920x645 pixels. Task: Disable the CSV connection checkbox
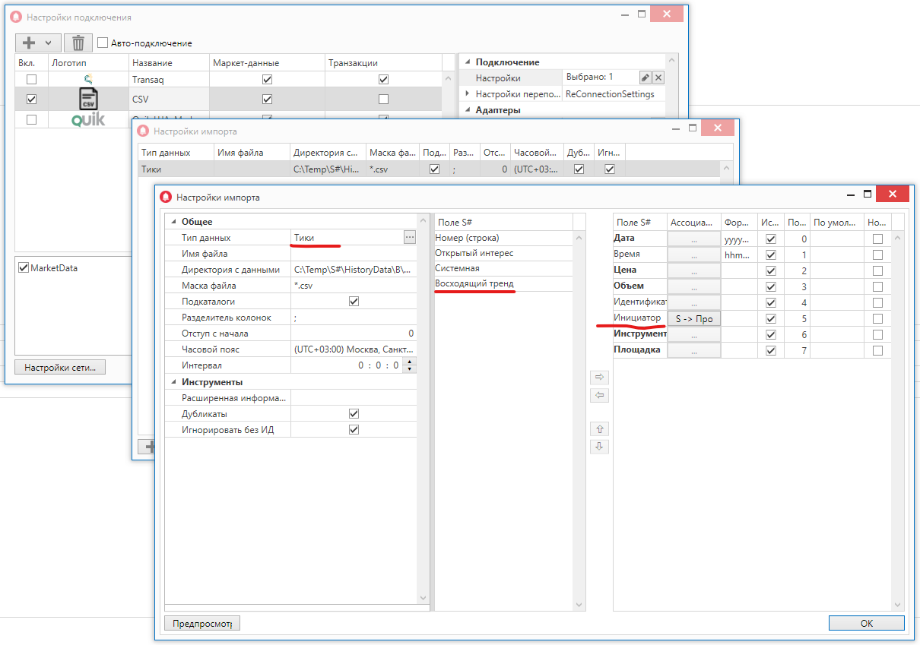[x=31, y=99]
